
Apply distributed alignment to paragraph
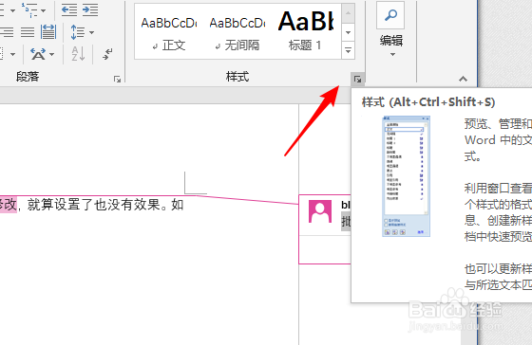pos(48,32)
